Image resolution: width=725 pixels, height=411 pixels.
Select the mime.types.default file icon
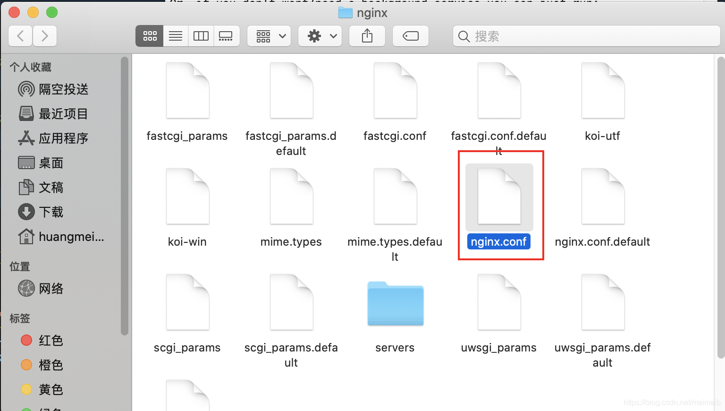point(395,196)
